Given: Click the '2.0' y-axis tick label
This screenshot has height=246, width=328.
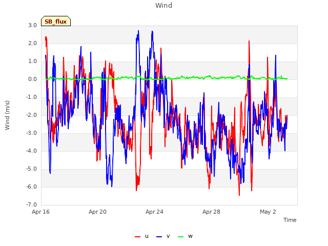Looking at the screenshot, I should tap(33, 43).
